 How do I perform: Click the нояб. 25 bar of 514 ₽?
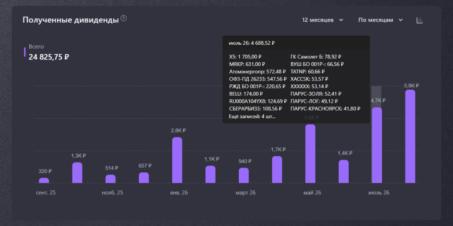110,179
